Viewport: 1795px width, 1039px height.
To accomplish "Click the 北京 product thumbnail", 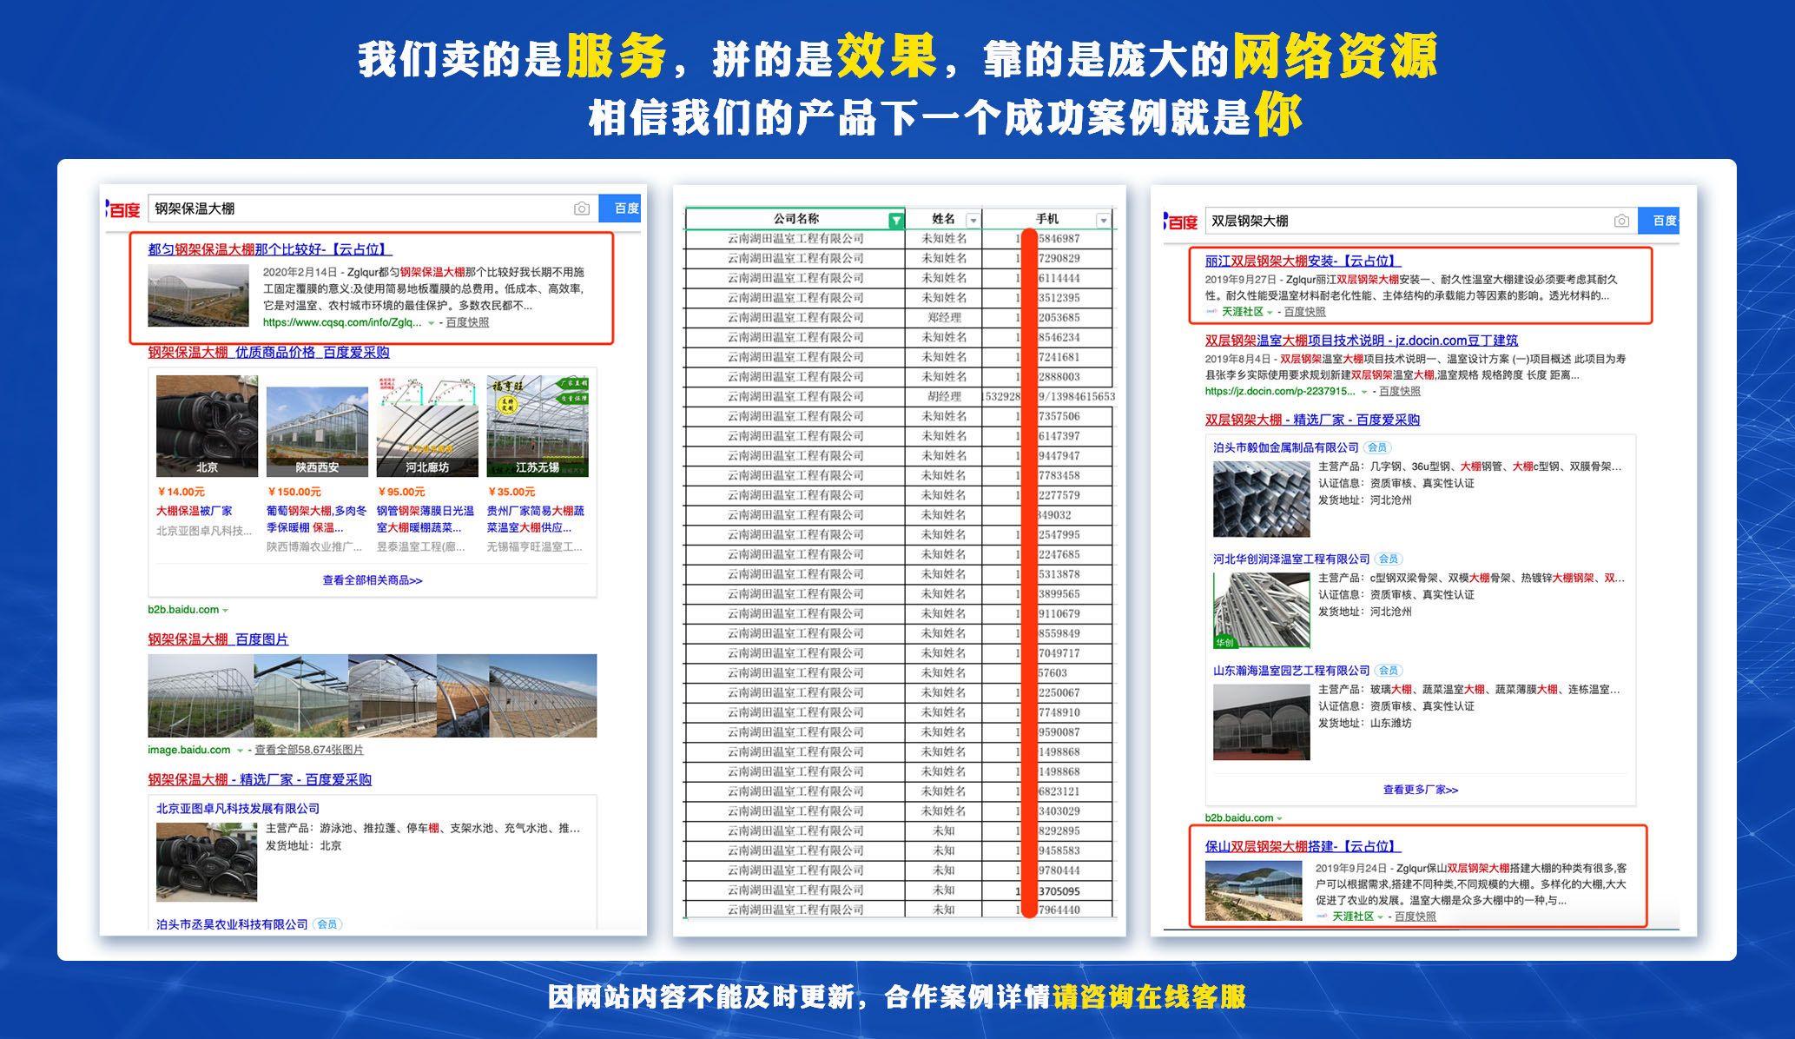I will point(207,426).
